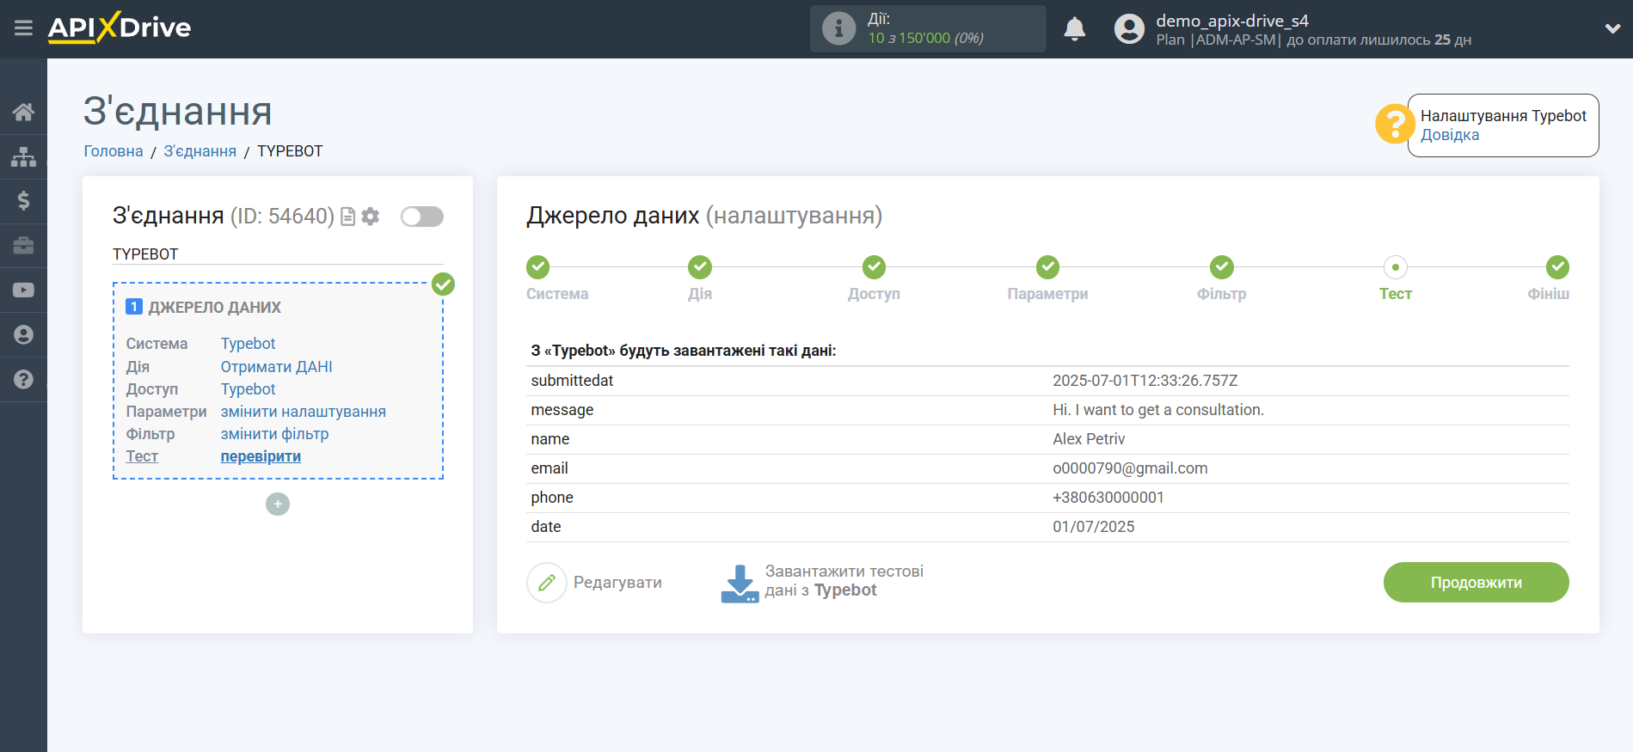1633x752 pixels.
Task: Add a new block with plus icon
Action: pyautogui.click(x=278, y=504)
